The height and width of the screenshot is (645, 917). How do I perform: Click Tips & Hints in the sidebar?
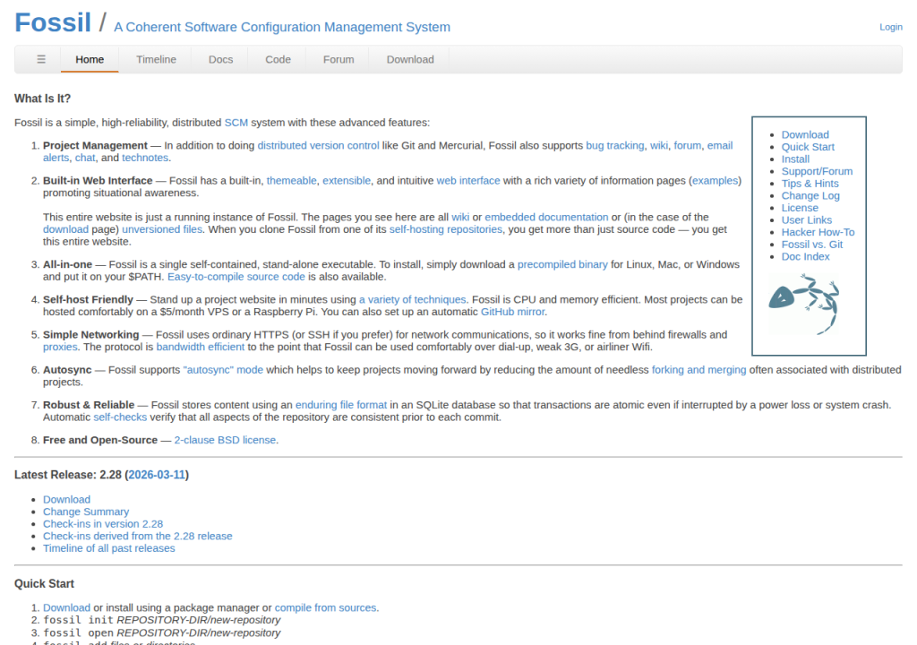(x=810, y=184)
